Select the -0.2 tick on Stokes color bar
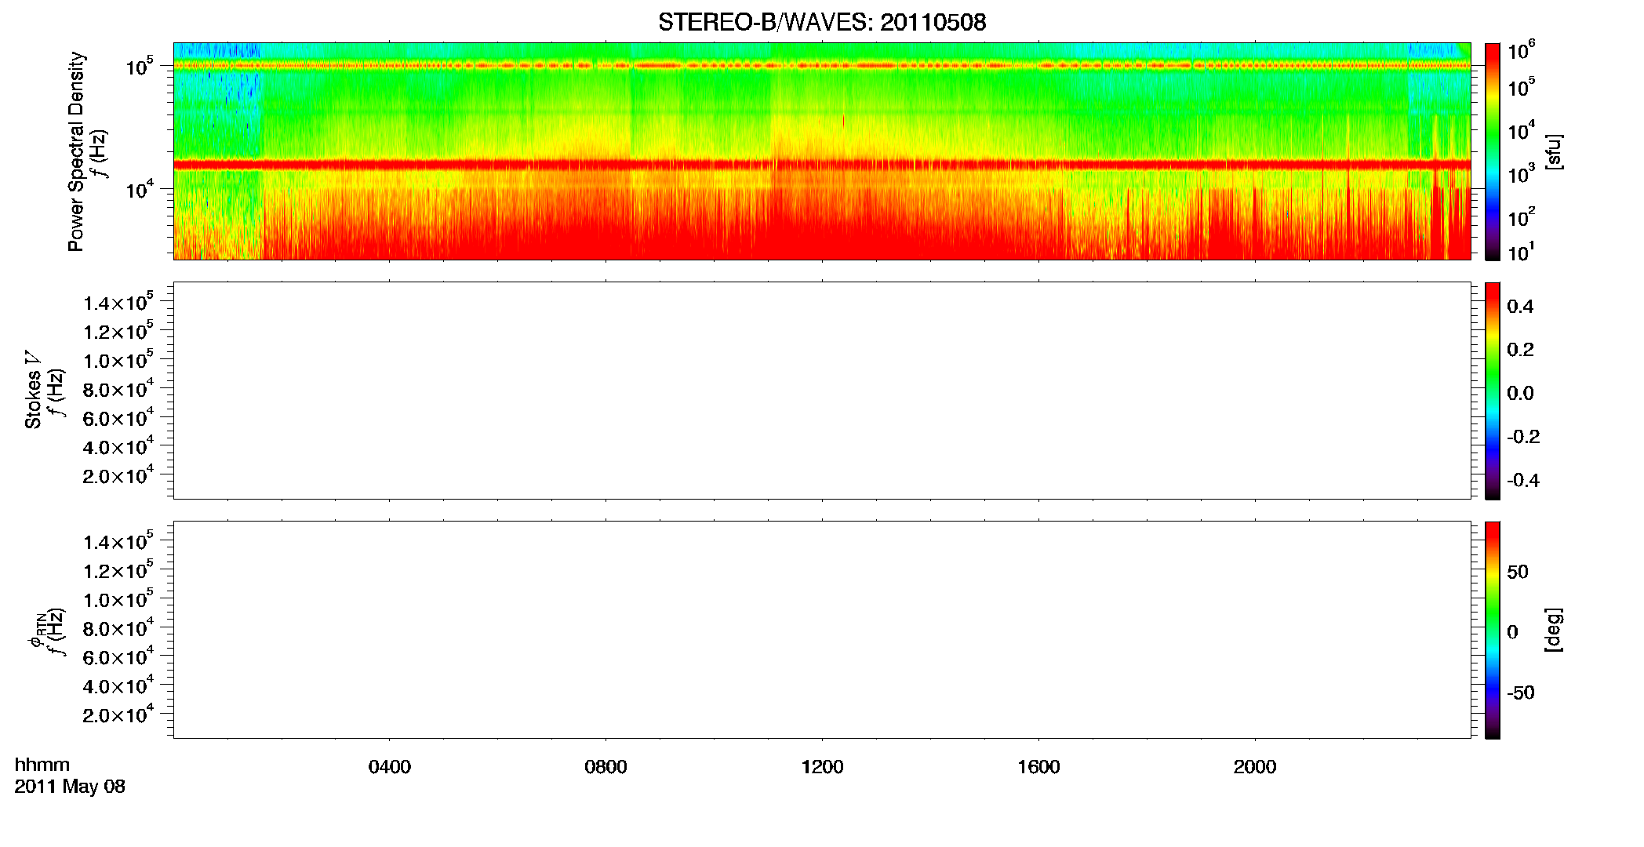Viewport: 1644px width, 847px height. click(x=1523, y=437)
